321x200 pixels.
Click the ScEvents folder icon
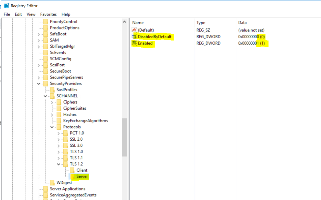(46, 53)
